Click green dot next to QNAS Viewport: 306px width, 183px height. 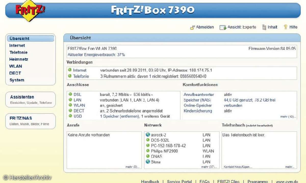[148, 156]
